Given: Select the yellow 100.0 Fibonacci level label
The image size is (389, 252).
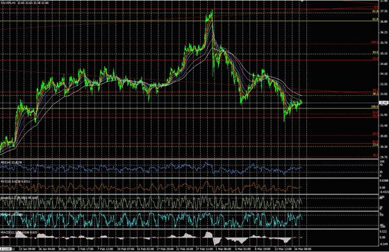Looking at the screenshot, I should (x=374, y=107).
